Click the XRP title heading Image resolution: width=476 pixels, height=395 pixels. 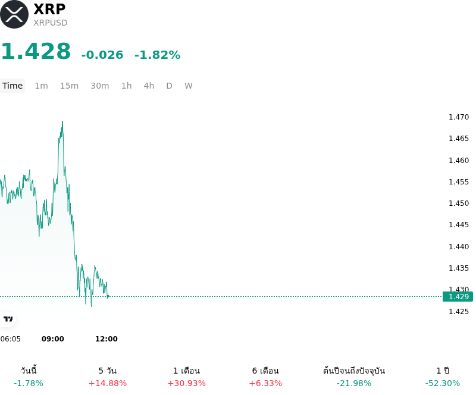[x=49, y=9]
